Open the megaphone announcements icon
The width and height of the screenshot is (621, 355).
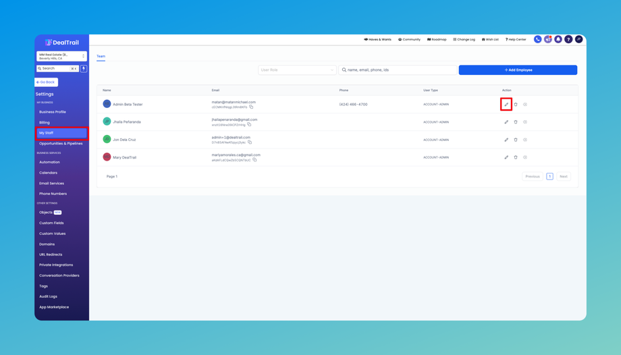coord(547,39)
